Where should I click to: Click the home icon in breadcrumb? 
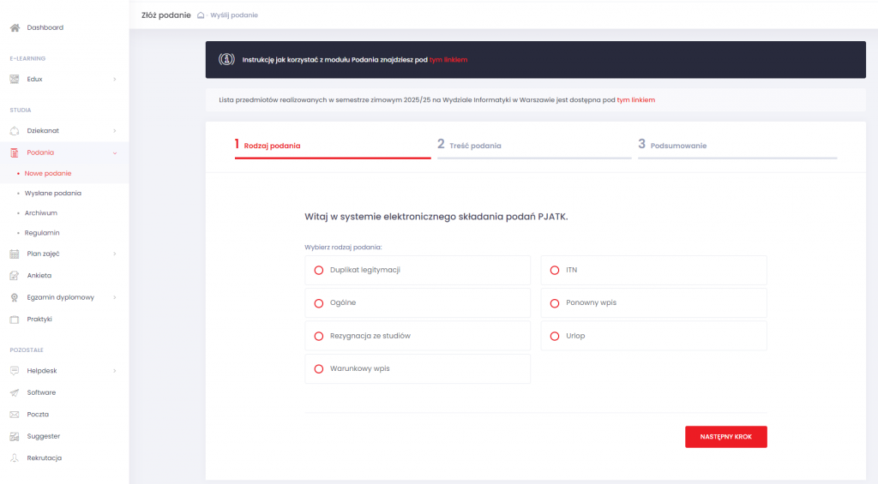(x=201, y=15)
